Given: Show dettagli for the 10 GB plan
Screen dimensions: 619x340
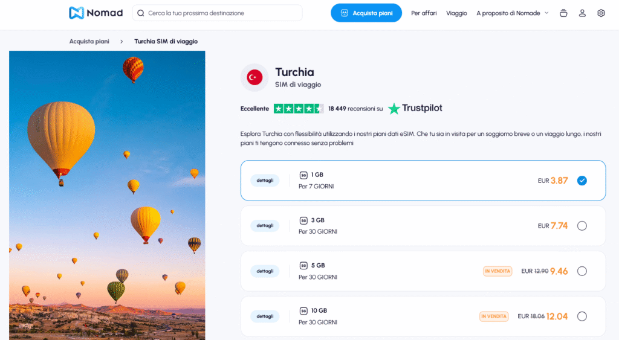Looking at the screenshot, I should (x=265, y=316).
